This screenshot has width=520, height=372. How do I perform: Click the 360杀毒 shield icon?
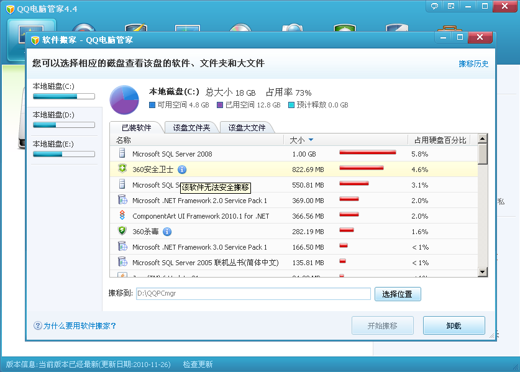[122, 231]
